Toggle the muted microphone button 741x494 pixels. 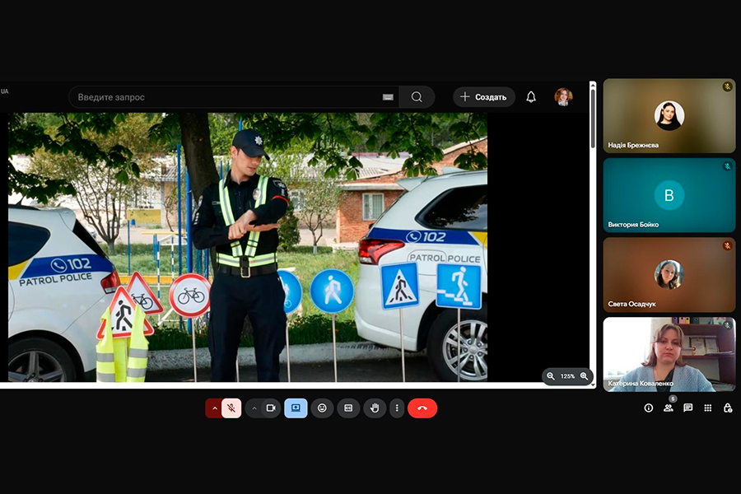(x=231, y=408)
